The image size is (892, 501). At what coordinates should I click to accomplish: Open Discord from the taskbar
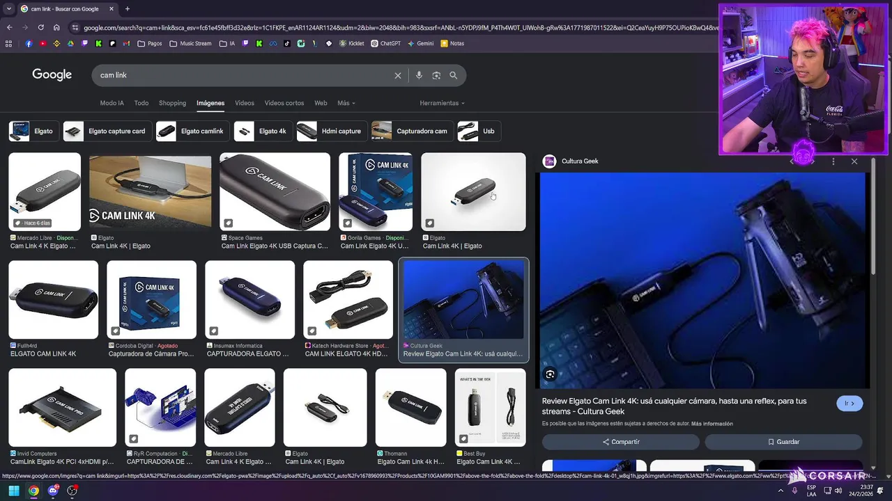53,491
